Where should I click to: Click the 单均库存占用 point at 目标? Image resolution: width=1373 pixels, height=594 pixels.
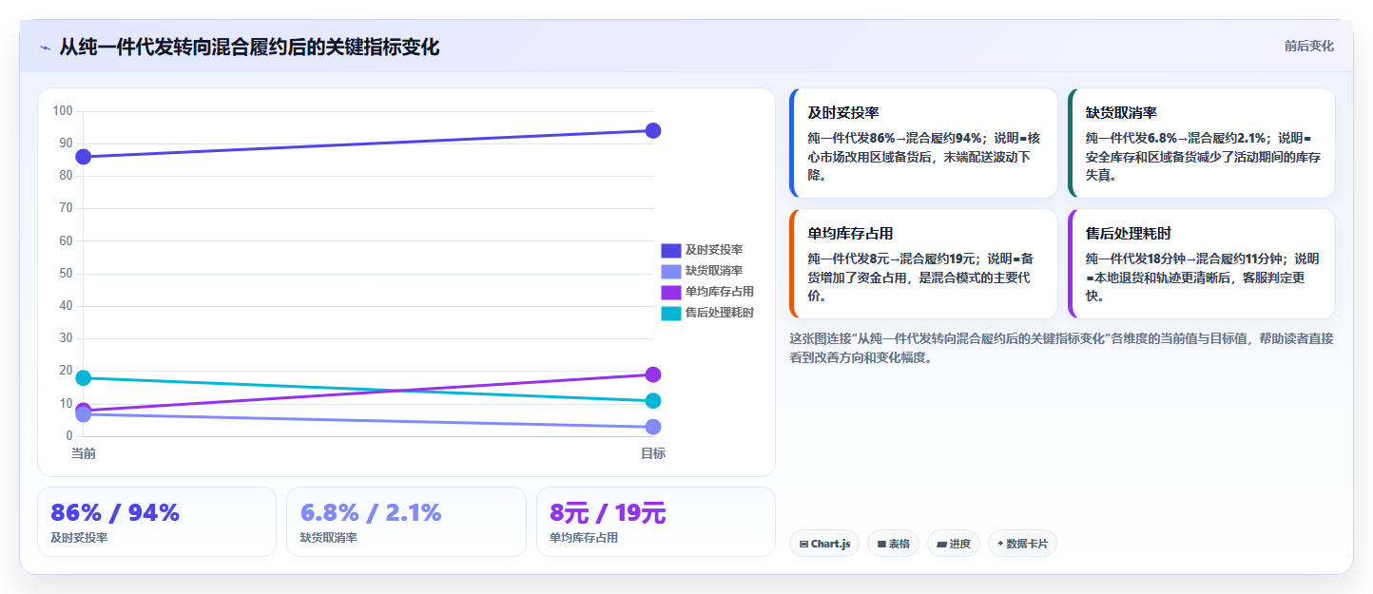click(x=653, y=374)
